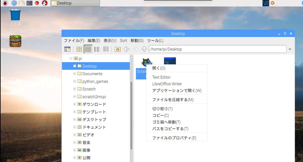Screen dimensions: 303x162
Task: Go to home folder icon
Action: point(118,49)
